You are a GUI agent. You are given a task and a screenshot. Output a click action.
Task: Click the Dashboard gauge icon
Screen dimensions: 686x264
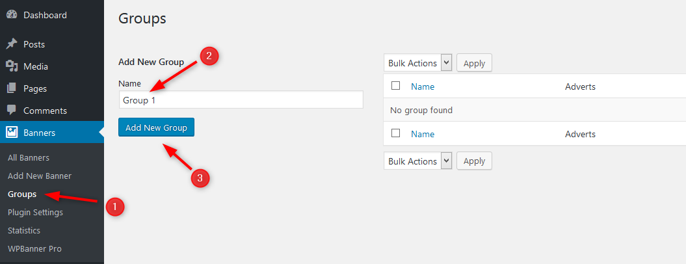click(12, 15)
